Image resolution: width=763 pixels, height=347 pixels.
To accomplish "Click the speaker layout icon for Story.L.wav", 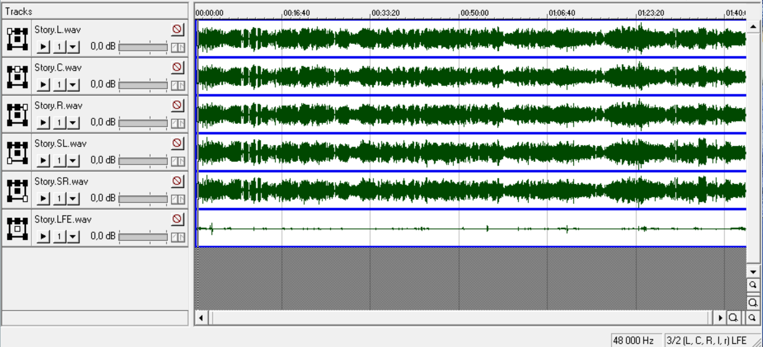I will [x=17, y=38].
